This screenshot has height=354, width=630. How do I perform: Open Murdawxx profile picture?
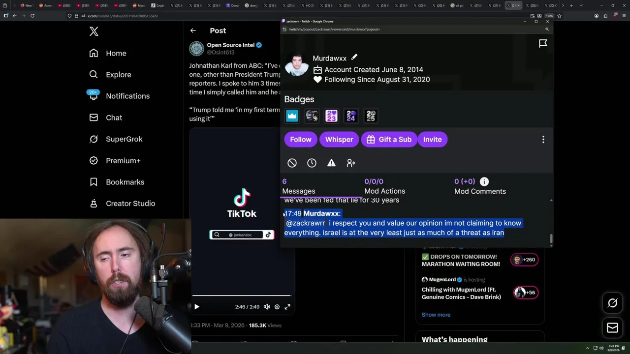pyautogui.click(x=297, y=64)
